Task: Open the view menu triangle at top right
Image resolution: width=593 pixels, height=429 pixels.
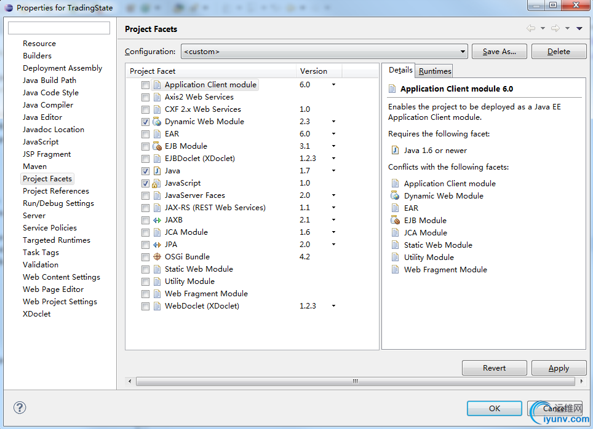Action: 579,29
